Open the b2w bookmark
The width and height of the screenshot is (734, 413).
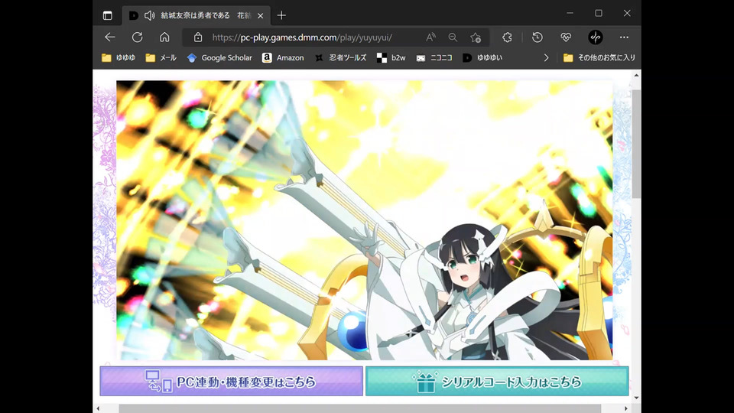(x=391, y=57)
